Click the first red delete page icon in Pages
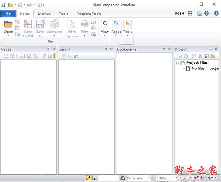The width and height of the screenshot is (221, 182). [29, 56]
